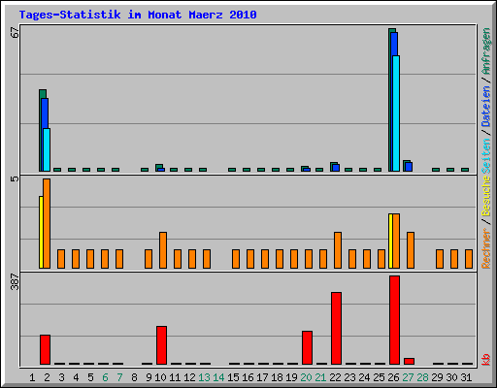
Task: Select the red kb bar for day 10
Action: coord(162,345)
